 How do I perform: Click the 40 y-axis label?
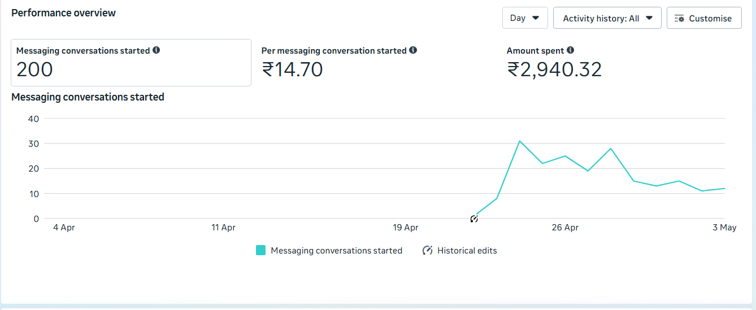pos(33,119)
